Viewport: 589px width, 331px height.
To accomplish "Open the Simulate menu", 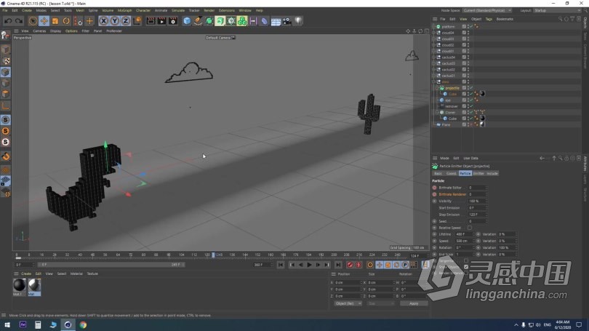I will click(x=178, y=10).
